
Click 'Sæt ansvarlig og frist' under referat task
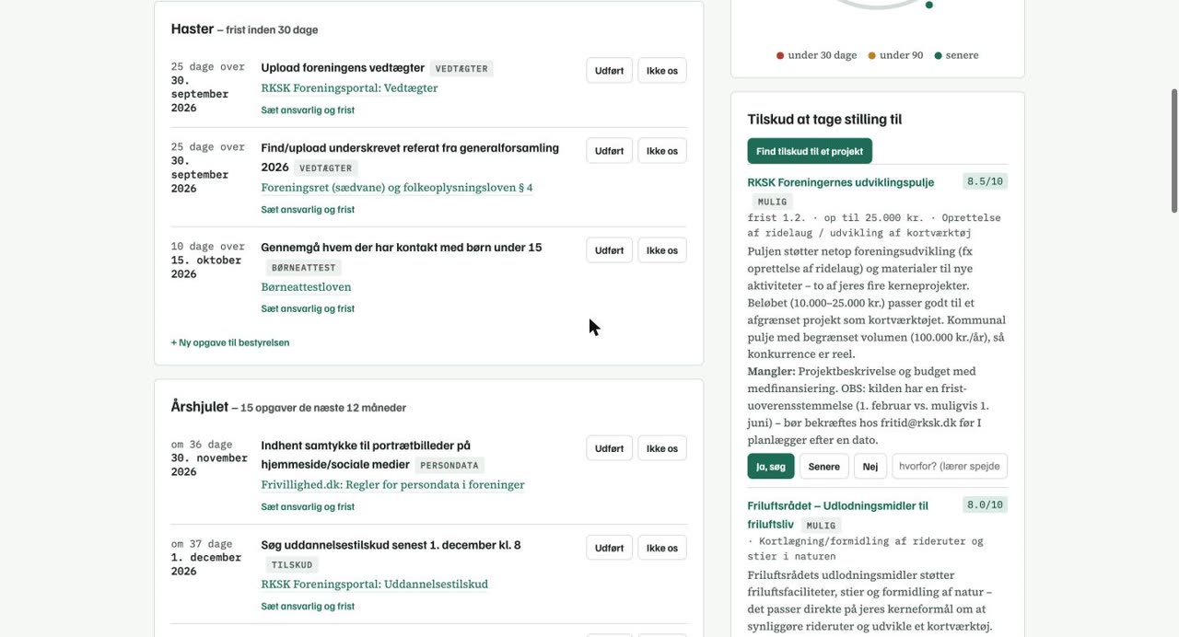click(308, 210)
